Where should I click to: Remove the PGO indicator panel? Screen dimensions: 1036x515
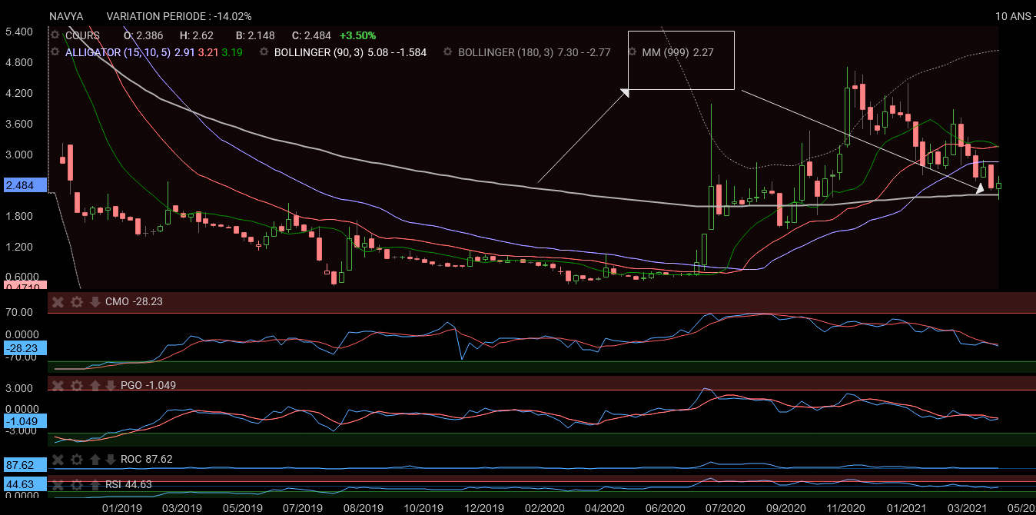coord(58,384)
